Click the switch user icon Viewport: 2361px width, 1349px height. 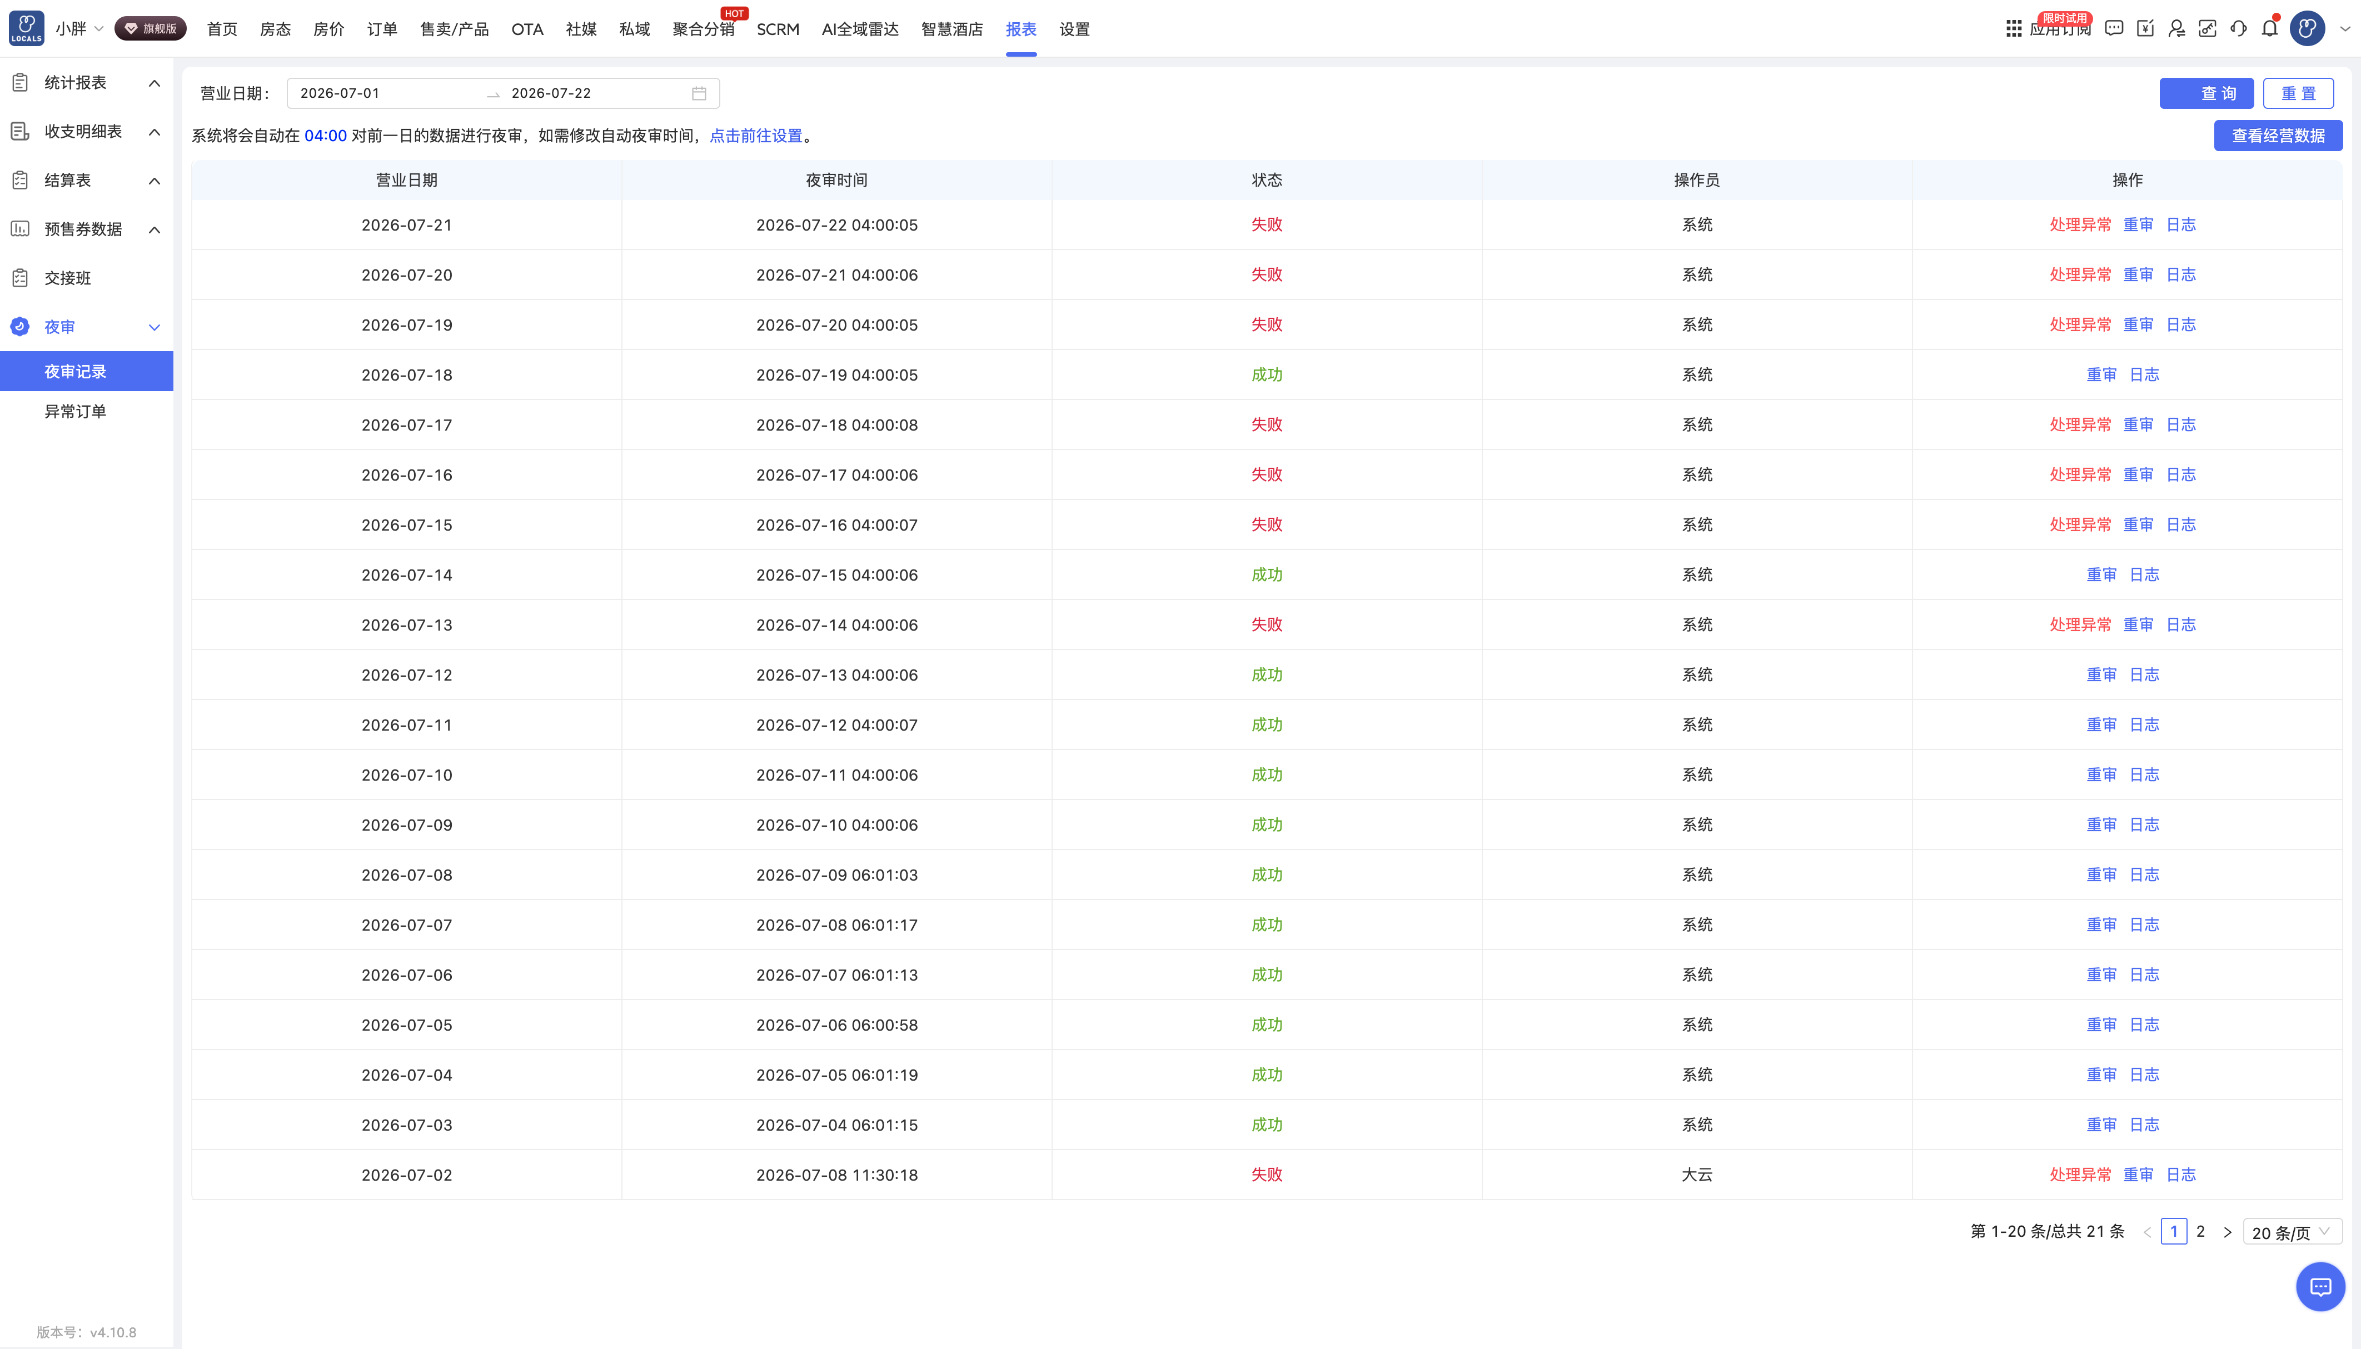[2176, 29]
